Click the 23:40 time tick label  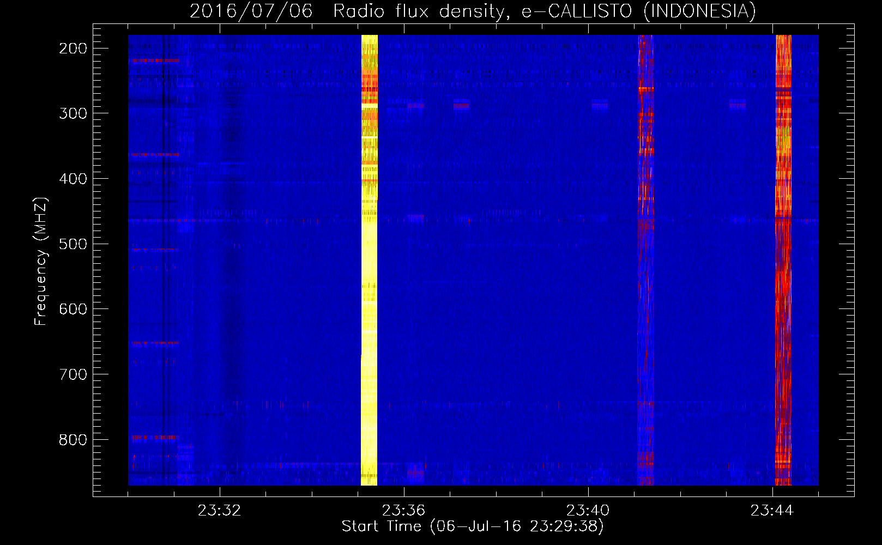(588, 511)
